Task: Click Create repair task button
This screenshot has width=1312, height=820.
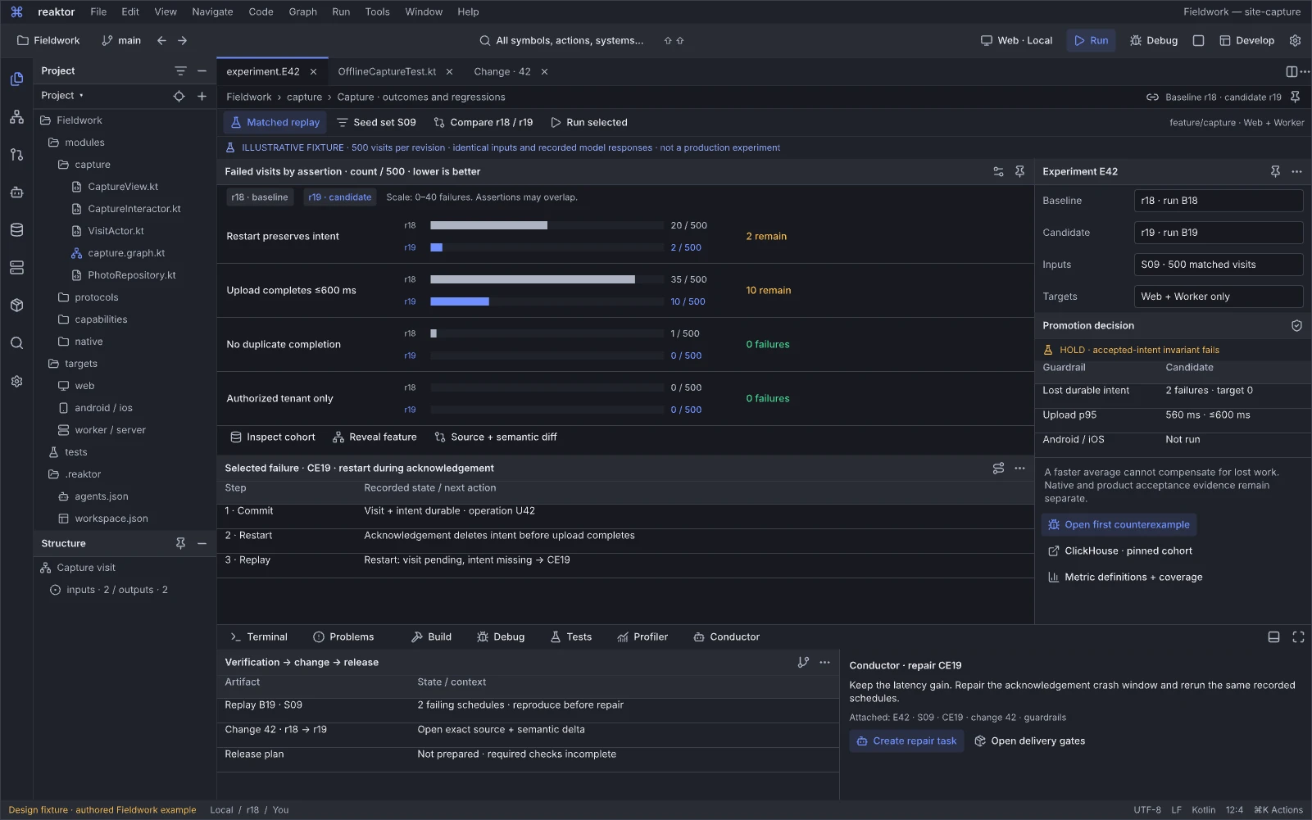Action: (x=906, y=741)
